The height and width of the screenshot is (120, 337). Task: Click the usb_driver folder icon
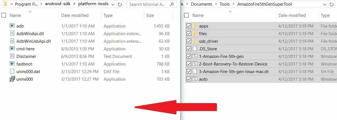click(195, 41)
